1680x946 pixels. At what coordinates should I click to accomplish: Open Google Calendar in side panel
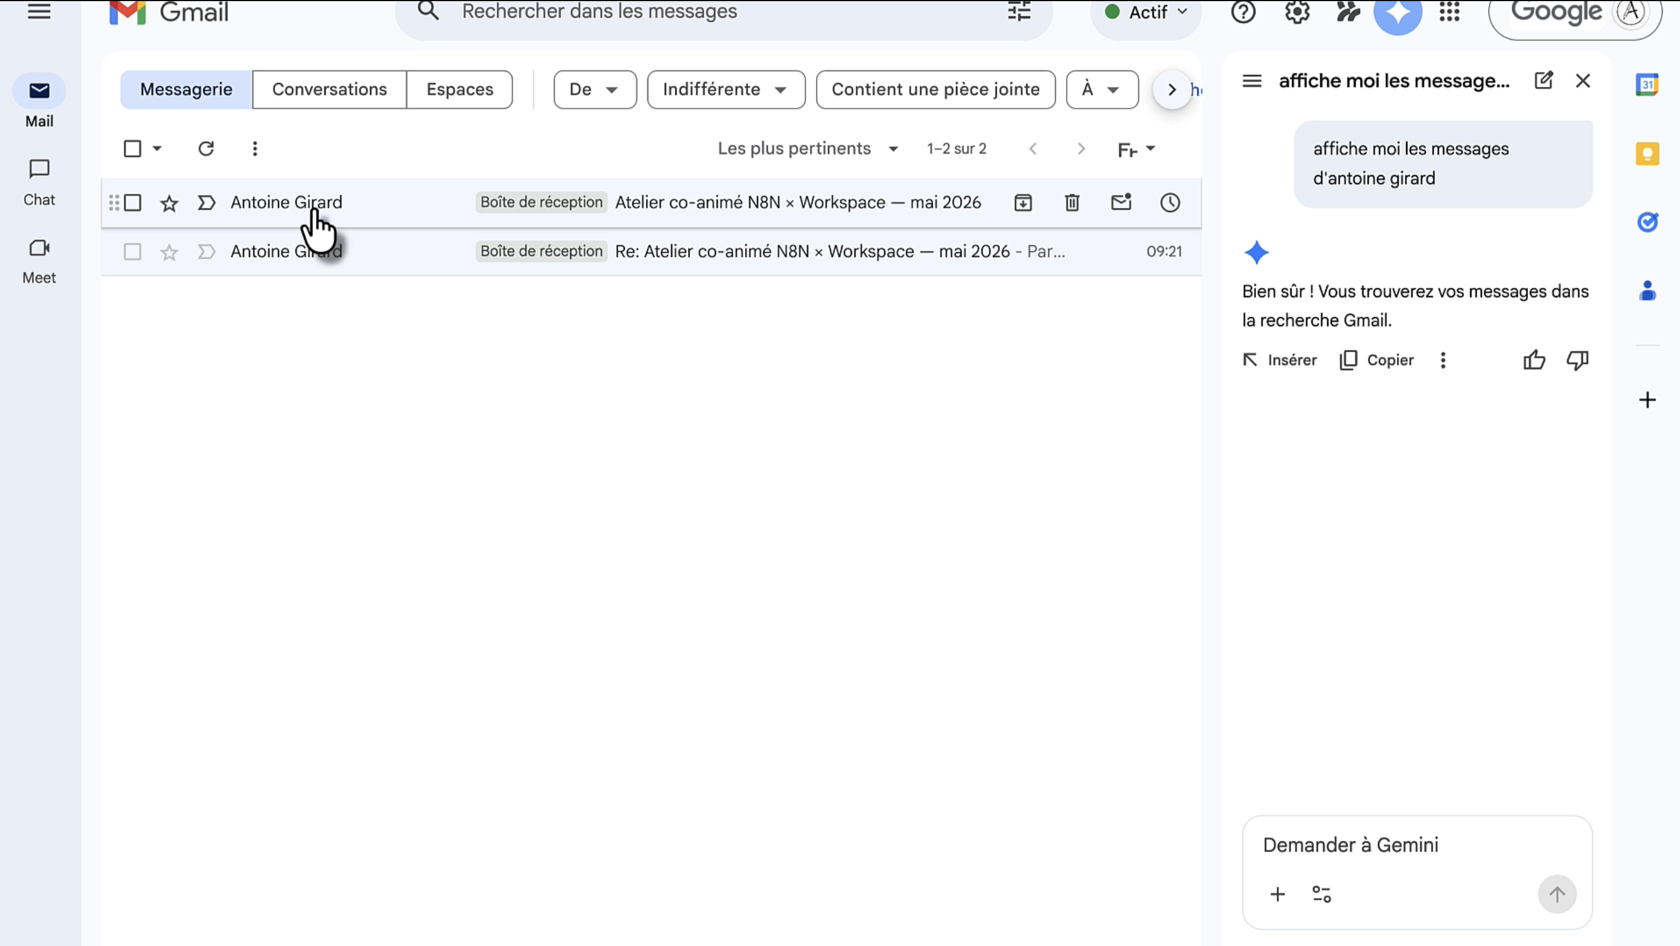pos(1647,85)
